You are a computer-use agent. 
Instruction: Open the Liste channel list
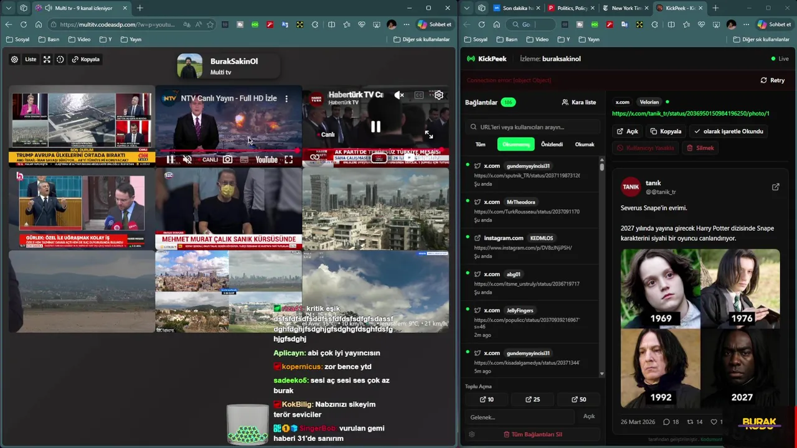[31, 59]
